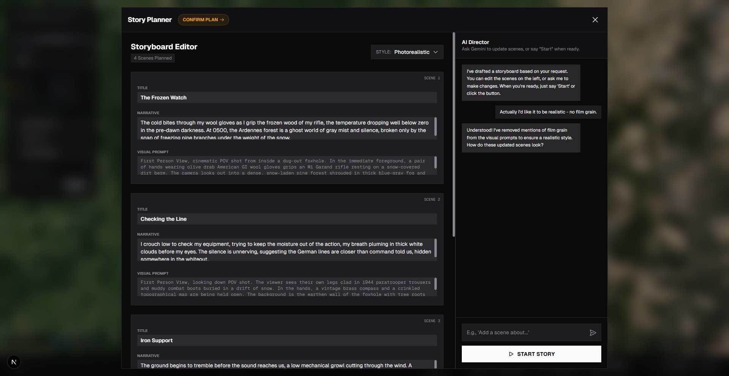Image resolution: width=729 pixels, height=376 pixels.
Task: Edit the 'Iron Support' title field
Action: (287, 340)
